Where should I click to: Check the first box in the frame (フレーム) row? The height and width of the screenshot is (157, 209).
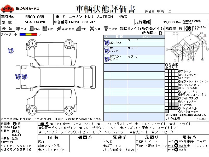pos(167,71)
